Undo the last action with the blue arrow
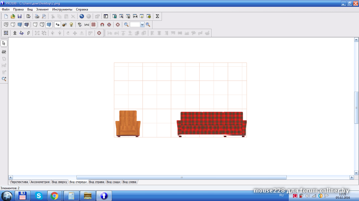Viewport: 359px width, 201px height. [82, 16]
